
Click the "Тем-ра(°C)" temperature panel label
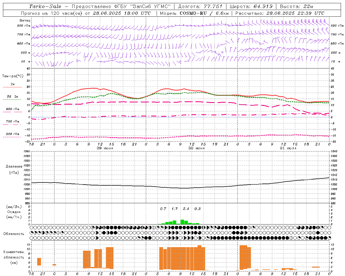click(x=13, y=76)
